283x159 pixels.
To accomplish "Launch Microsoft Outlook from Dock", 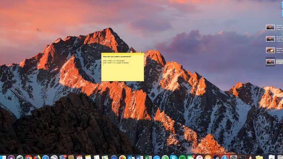I will coord(131,157).
